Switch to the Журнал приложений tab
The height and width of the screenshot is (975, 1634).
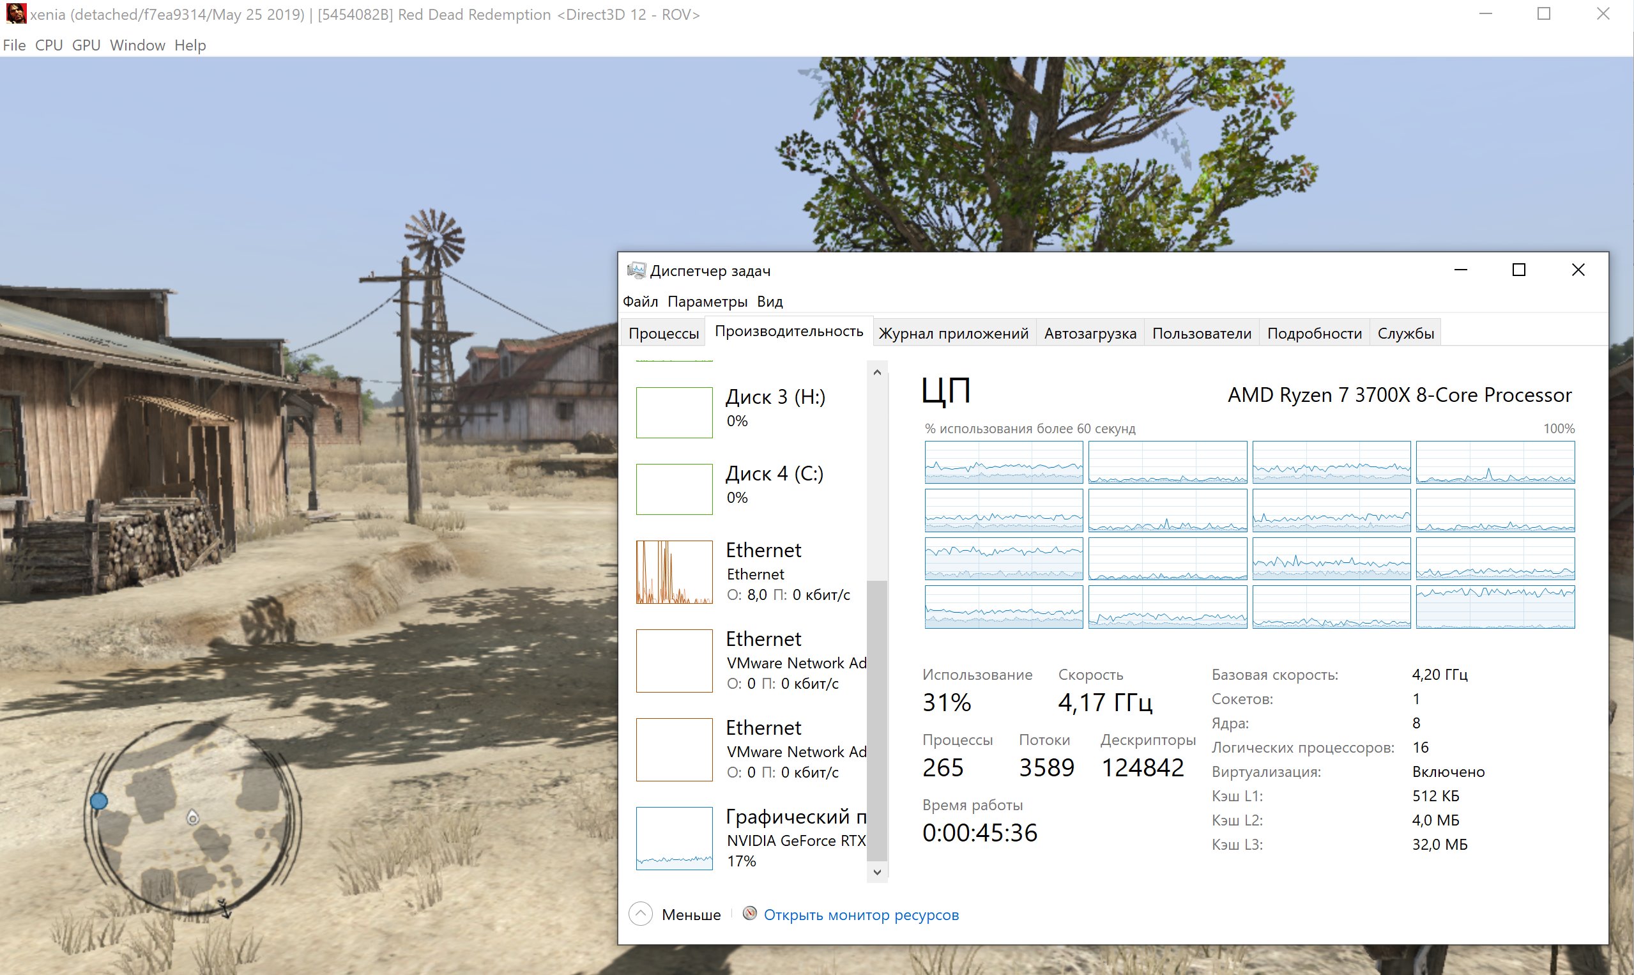click(x=954, y=333)
